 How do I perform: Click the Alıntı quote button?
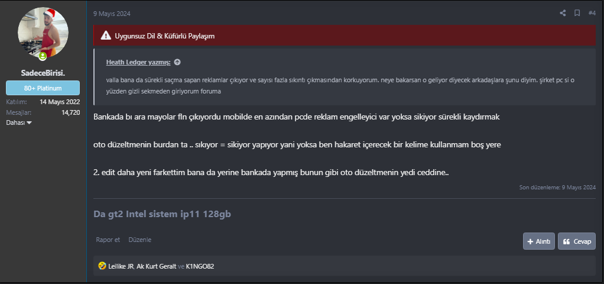[x=538, y=241]
